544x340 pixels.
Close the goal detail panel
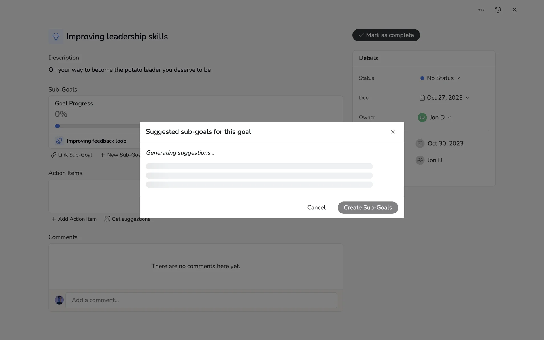(x=515, y=10)
